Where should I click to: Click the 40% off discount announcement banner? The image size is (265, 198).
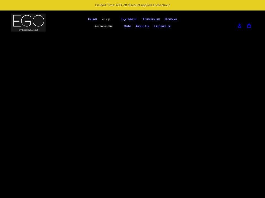(132, 5)
